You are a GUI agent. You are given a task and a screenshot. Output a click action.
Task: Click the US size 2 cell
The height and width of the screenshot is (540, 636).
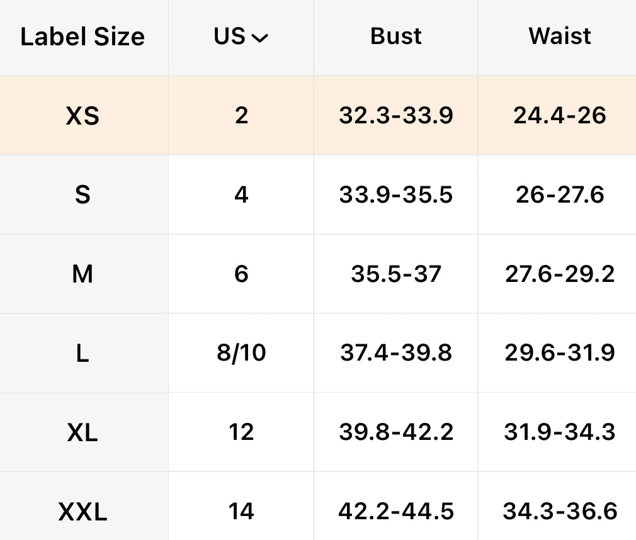click(x=241, y=116)
